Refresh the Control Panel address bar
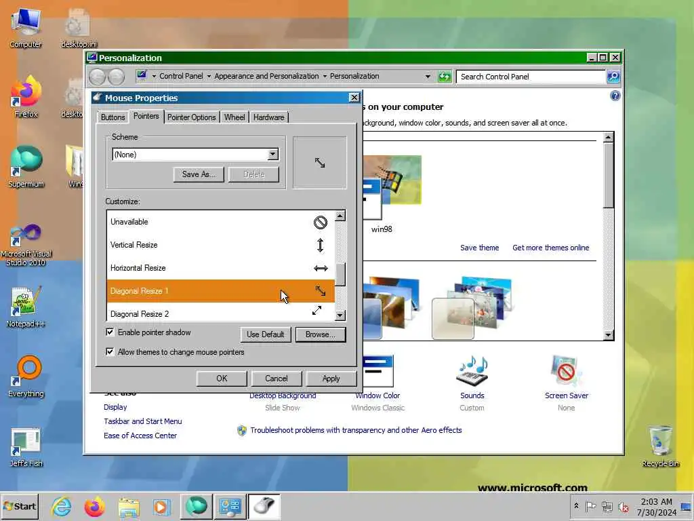The image size is (694, 521). pos(445,77)
